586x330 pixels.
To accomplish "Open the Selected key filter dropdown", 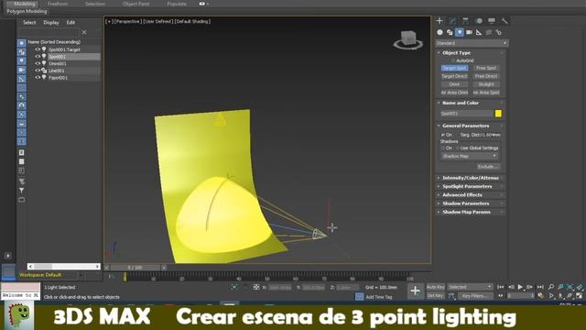I will pyautogui.click(x=470, y=287).
